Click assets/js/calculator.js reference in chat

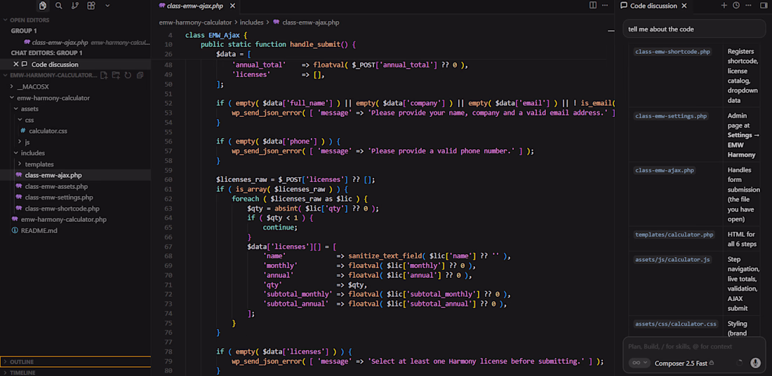click(672, 260)
